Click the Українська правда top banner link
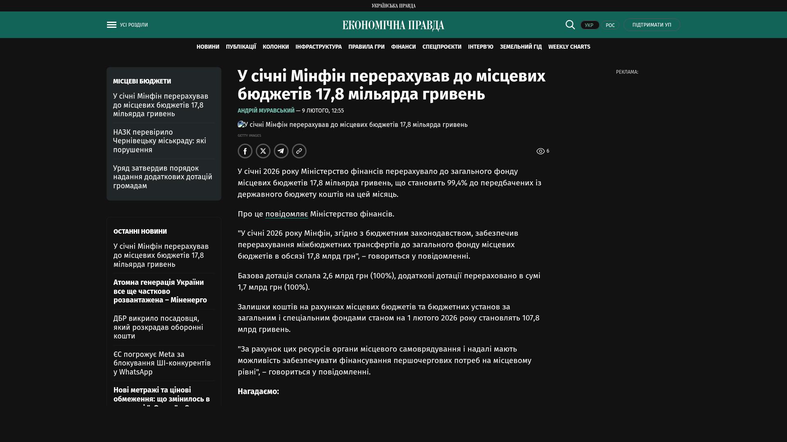The width and height of the screenshot is (787, 442). point(393,6)
